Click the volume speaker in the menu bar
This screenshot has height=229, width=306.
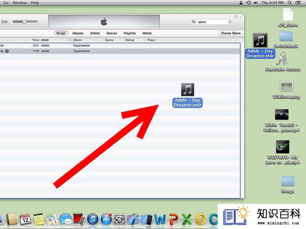256,3
